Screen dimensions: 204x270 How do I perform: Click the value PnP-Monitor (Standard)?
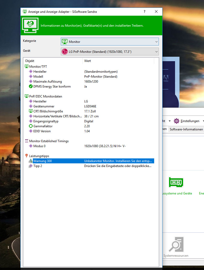(x=101, y=77)
